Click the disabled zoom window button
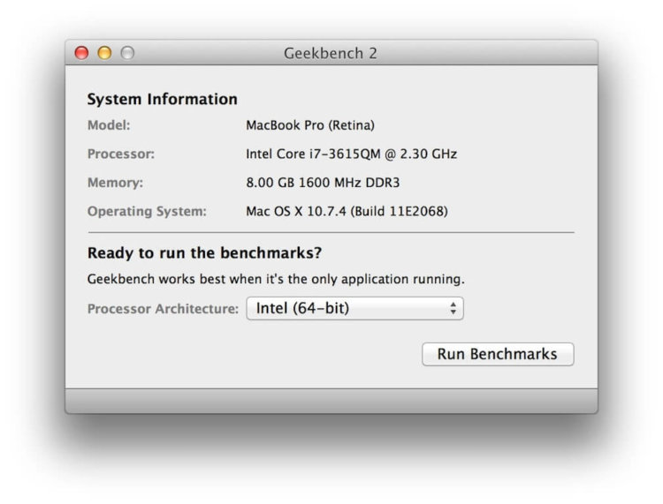 tap(127, 53)
